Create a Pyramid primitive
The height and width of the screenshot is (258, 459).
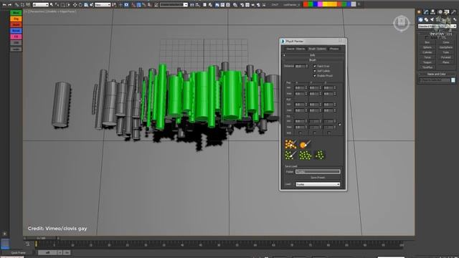point(446,57)
